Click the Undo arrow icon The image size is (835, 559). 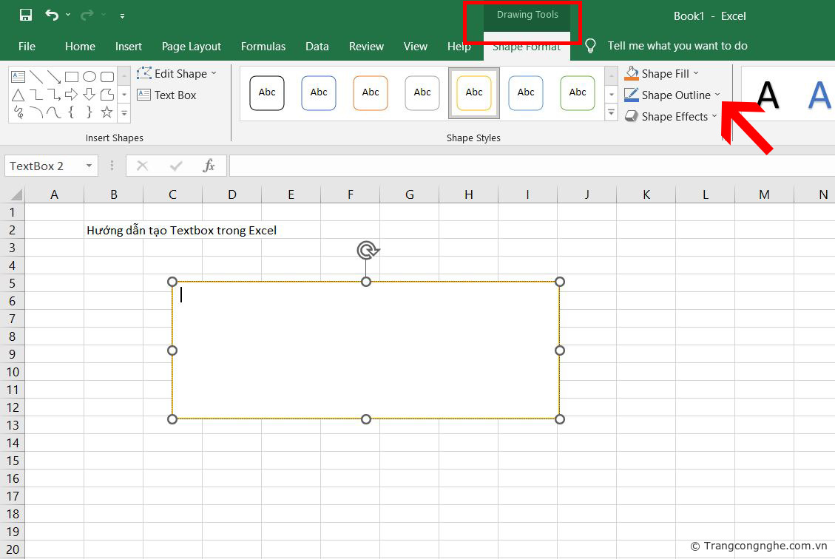(x=51, y=16)
